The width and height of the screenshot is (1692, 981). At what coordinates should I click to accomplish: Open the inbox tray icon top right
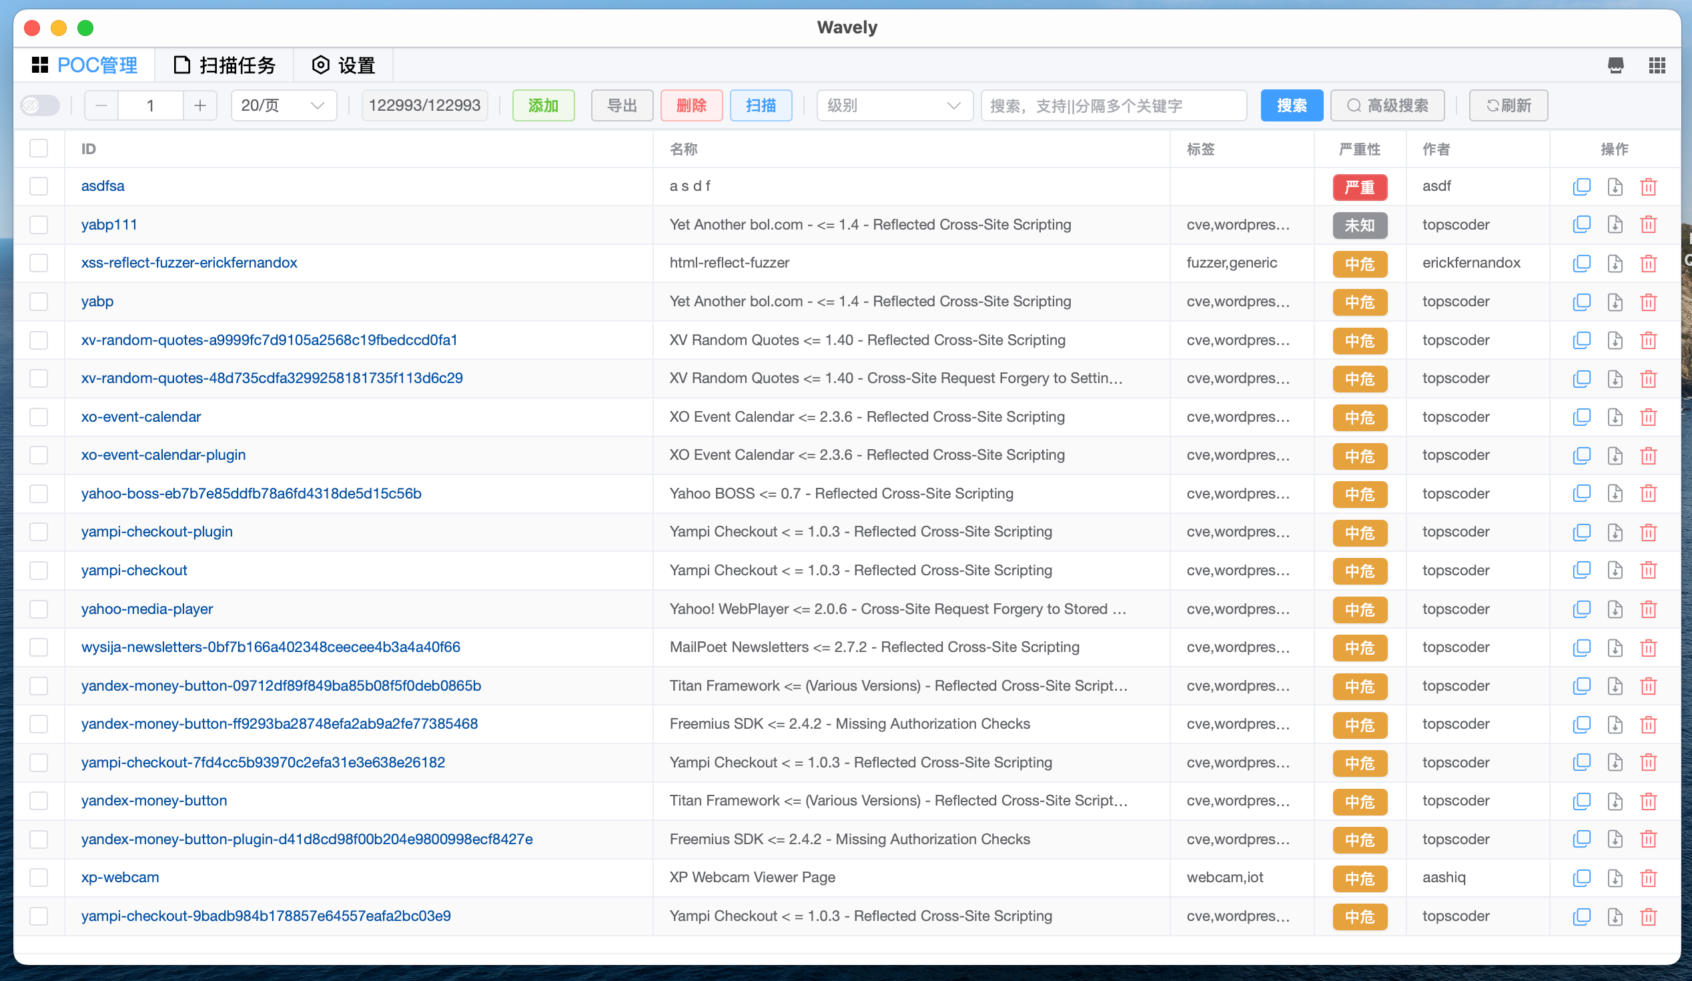(1615, 65)
